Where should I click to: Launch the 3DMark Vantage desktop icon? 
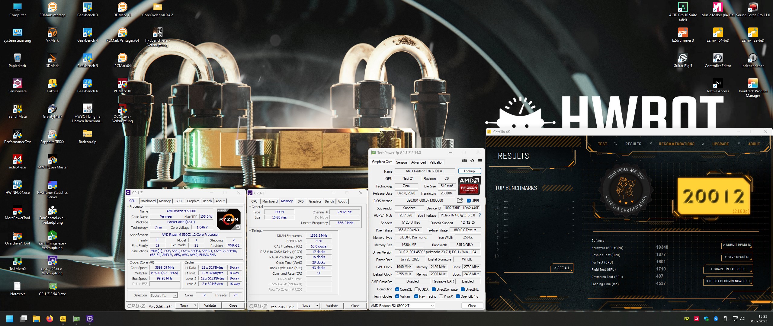52,10
